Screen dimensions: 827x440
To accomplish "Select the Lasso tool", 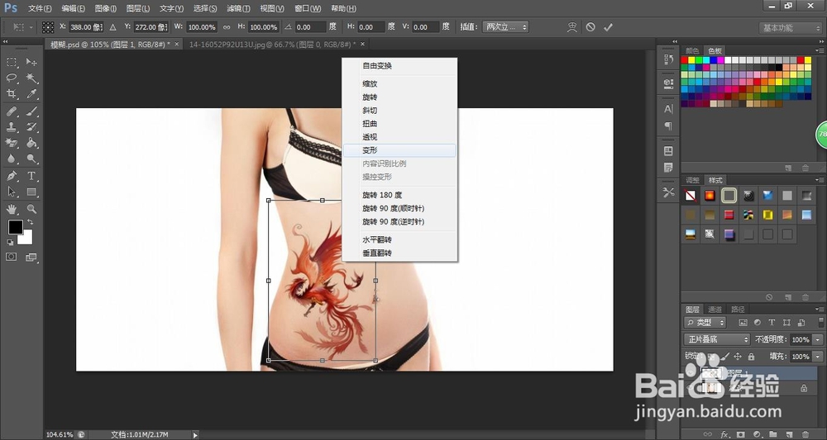I will [x=12, y=78].
